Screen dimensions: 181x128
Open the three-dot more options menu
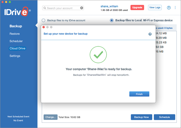175,8
